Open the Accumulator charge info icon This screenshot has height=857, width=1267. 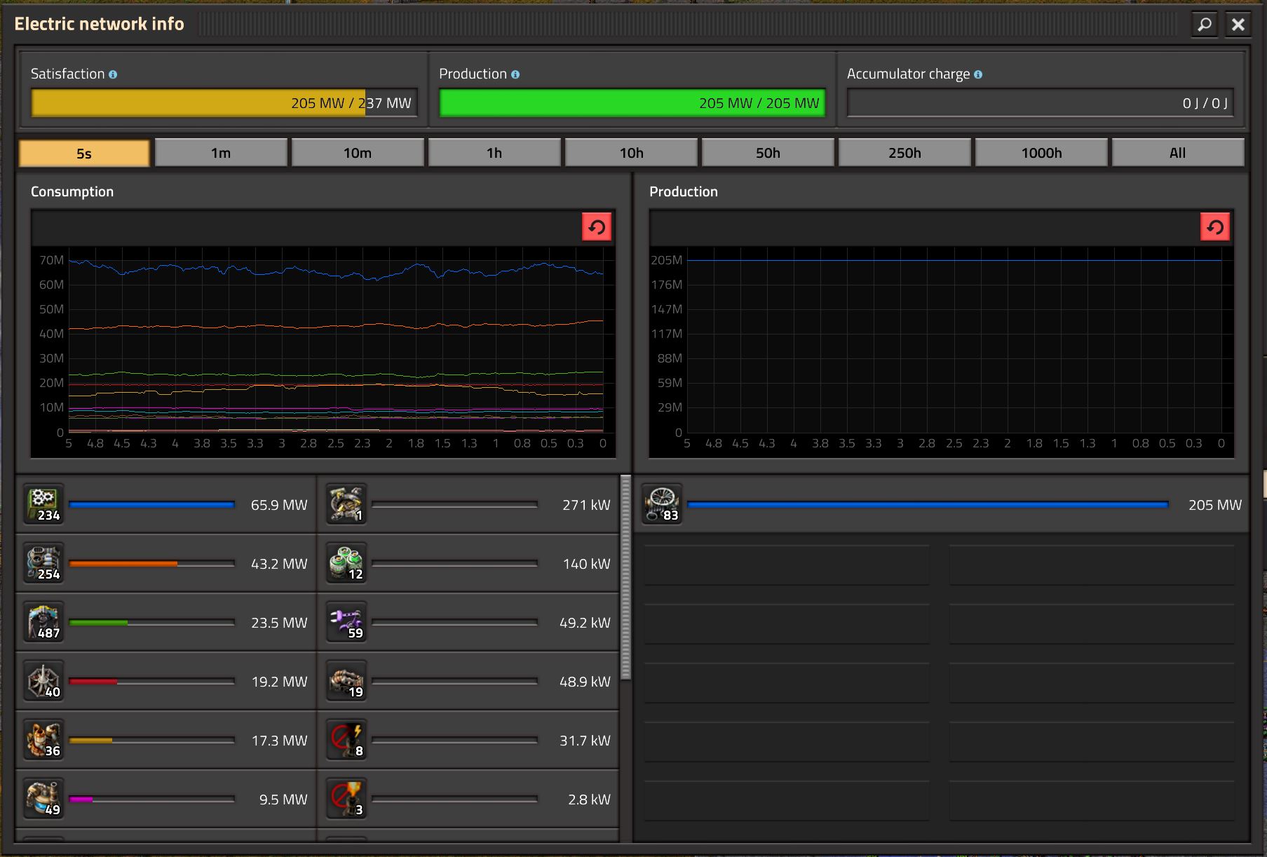[x=978, y=74]
